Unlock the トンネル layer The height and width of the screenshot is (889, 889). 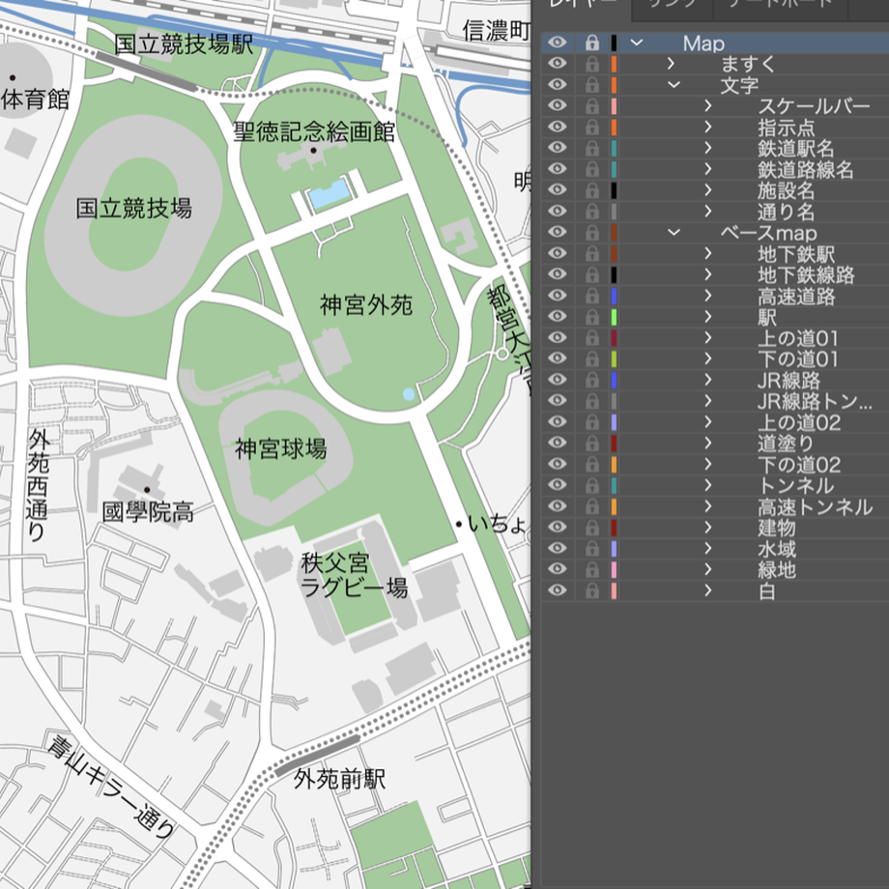click(592, 485)
